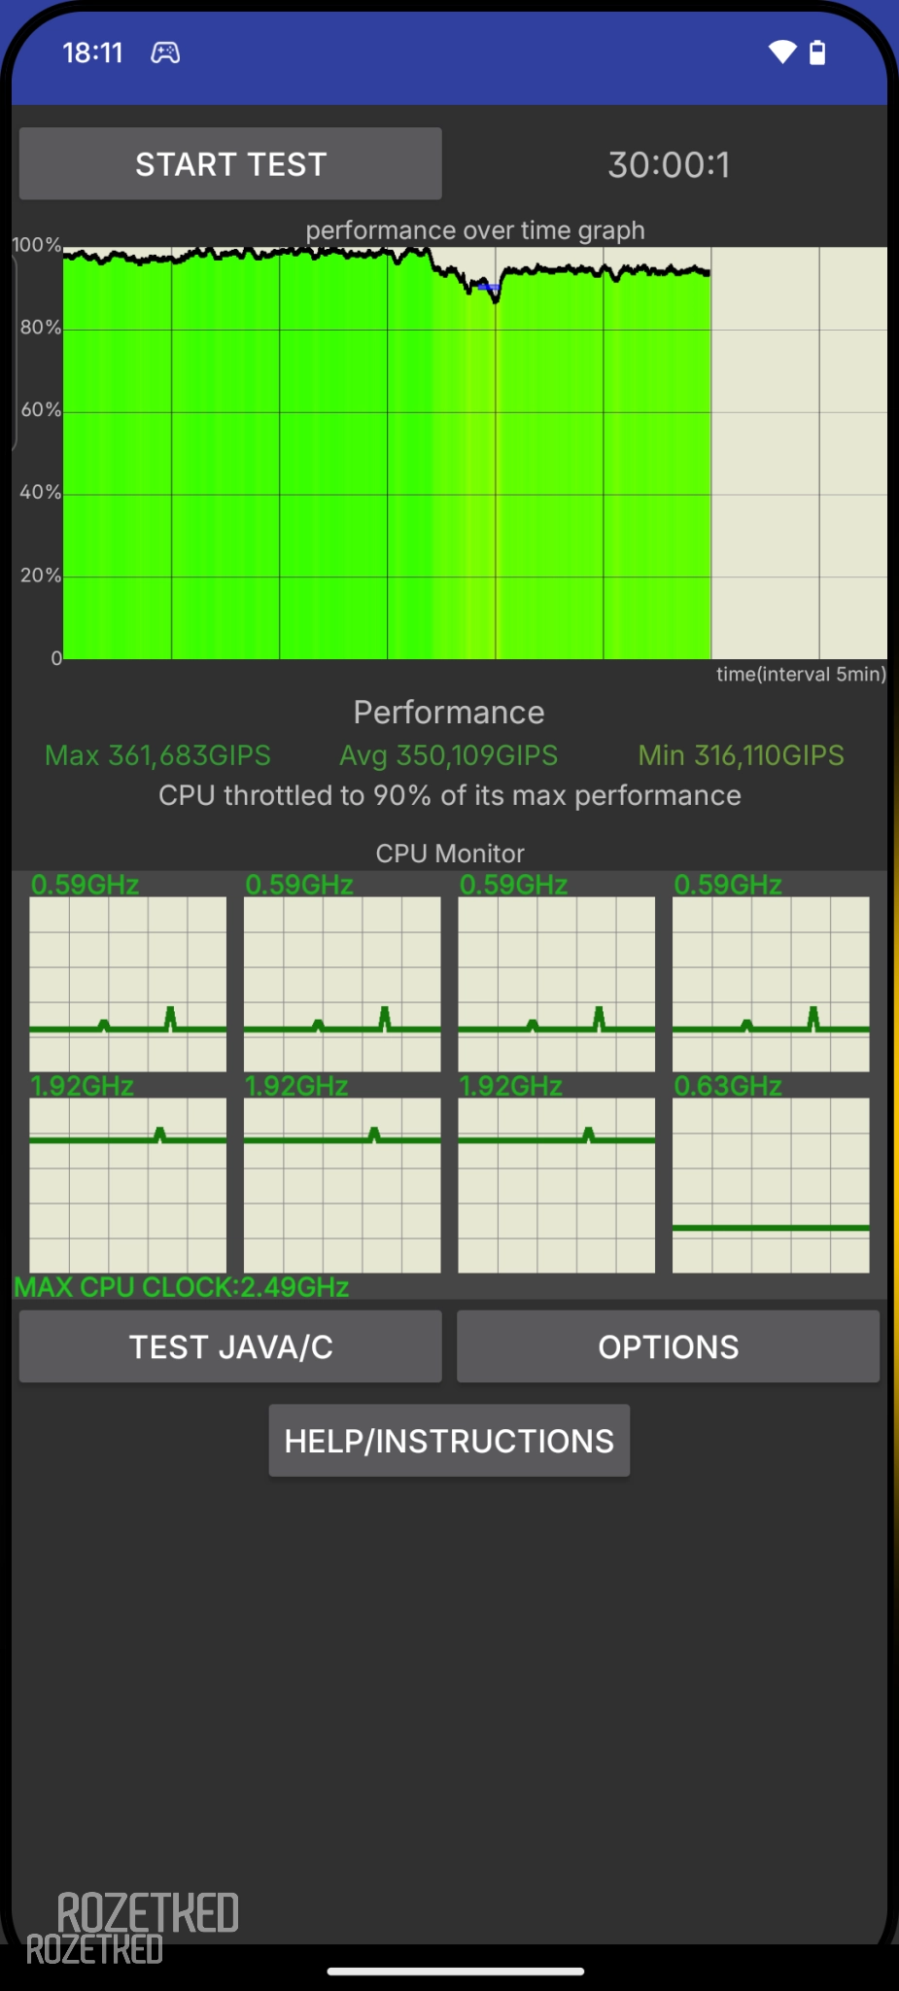The width and height of the screenshot is (899, 1991).
Task: Tap the battery status icon
Action: [817, 52]
